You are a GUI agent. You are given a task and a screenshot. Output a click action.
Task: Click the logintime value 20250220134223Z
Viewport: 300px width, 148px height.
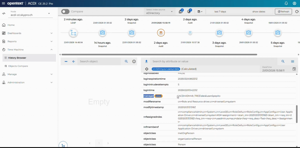[x=187, y=90]
